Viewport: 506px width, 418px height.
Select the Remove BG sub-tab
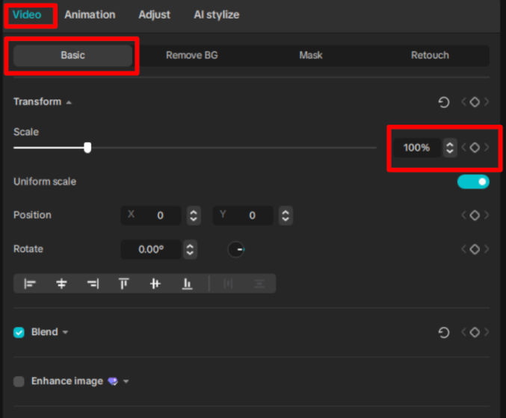pyautogui.click(x=191, y=55)
